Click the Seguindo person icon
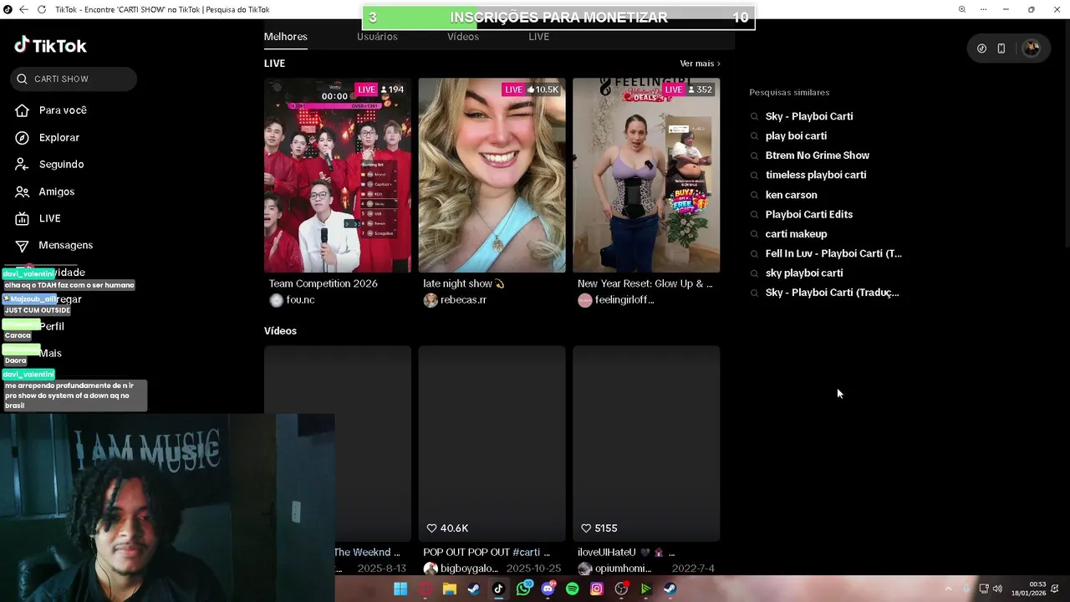 23,164
